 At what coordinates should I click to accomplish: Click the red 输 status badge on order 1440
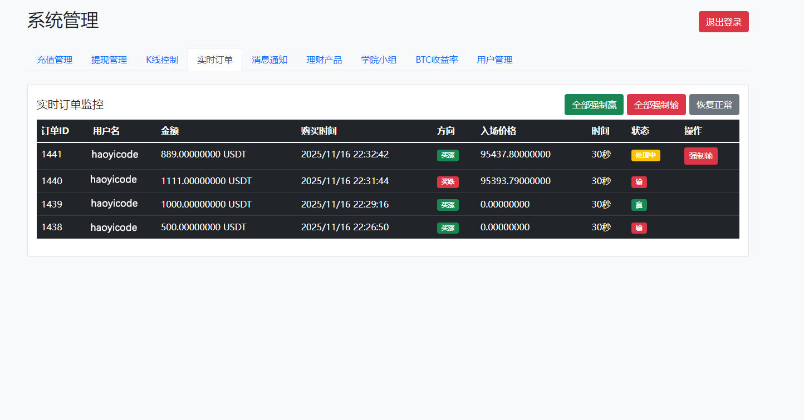(639, 182)
